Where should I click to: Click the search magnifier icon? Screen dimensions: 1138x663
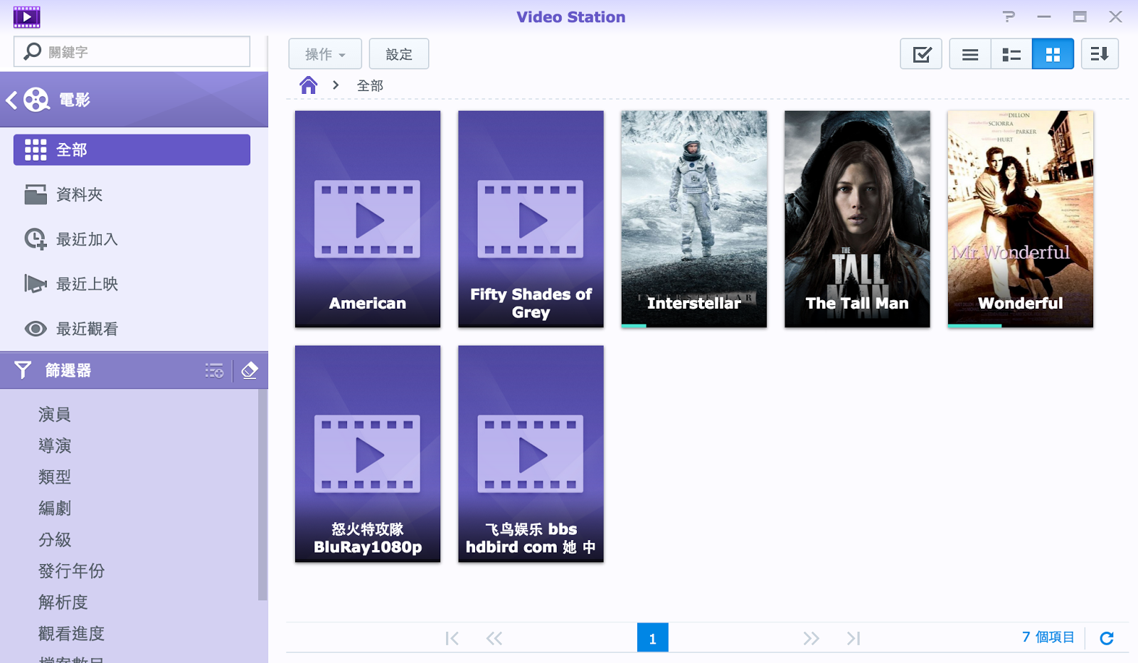tap(33, 51)
